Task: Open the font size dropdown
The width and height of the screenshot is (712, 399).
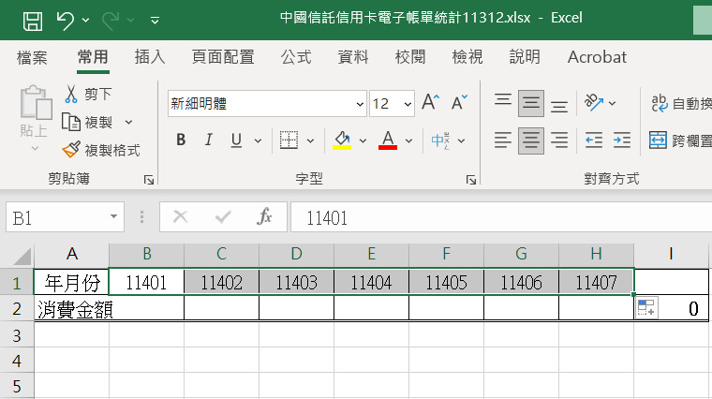Action: tap(408, 104)
